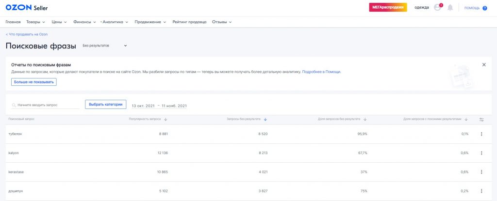This screenshot has width=497, height=201.
Task: Expand the Товары menu dropdown
Action: click(x=35, y=22)
